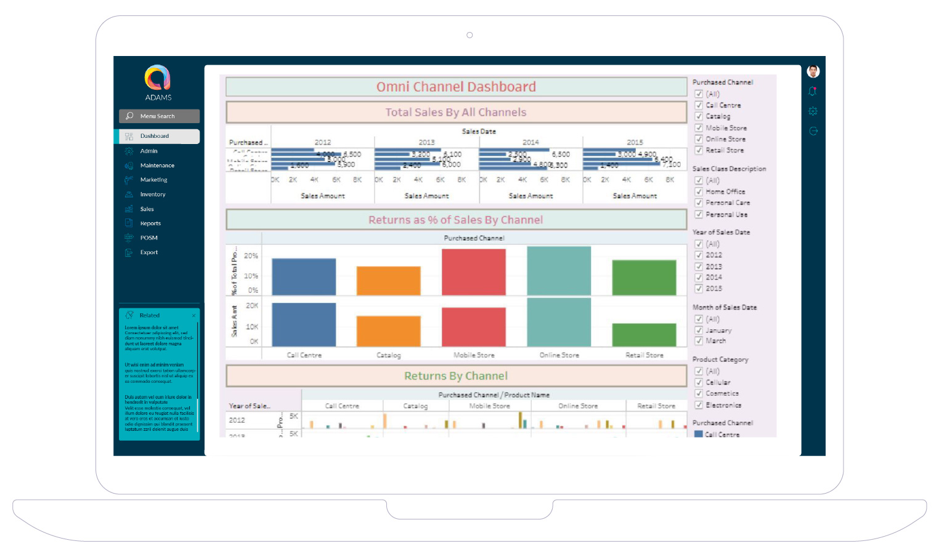Uncheck the Call Centre channel filter

(x=699, y=105)
